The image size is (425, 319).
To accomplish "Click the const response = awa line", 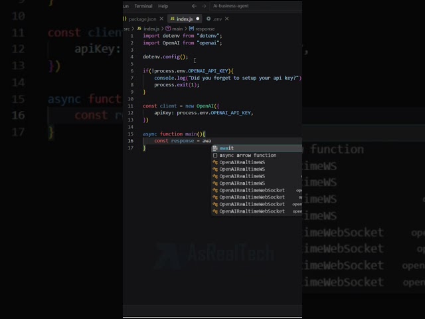I will point(183,141).
